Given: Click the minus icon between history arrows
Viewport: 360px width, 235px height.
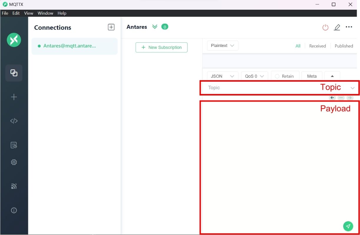Looking at the screenshot, I should (341, 98).
